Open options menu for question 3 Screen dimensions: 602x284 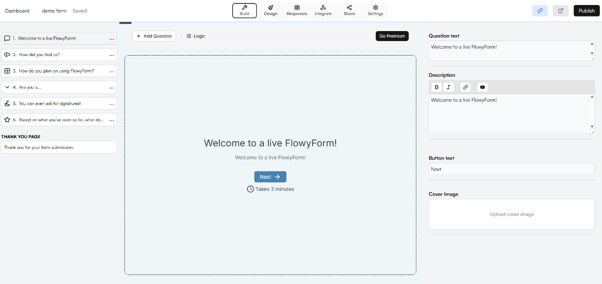pos(111,71)
